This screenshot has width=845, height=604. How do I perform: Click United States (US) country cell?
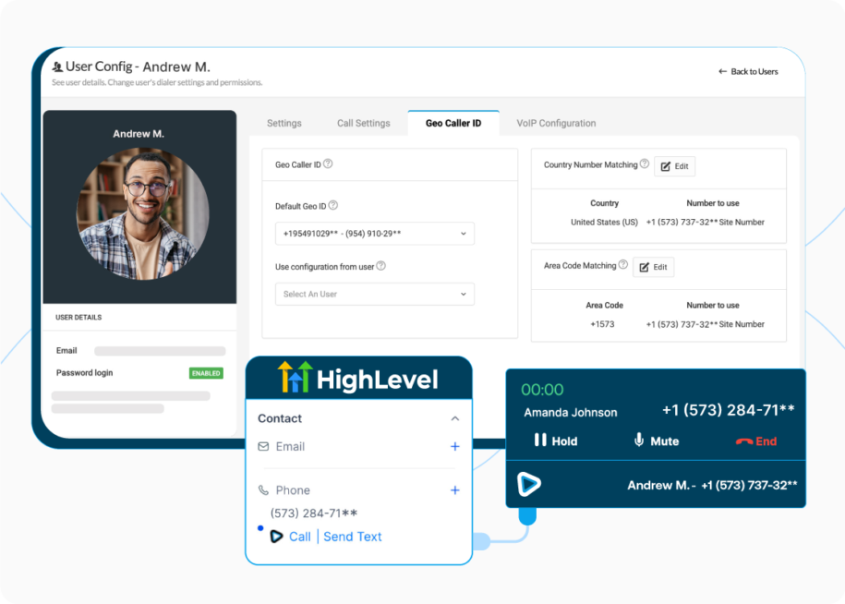pyautogui.click(x=604, y=222)
